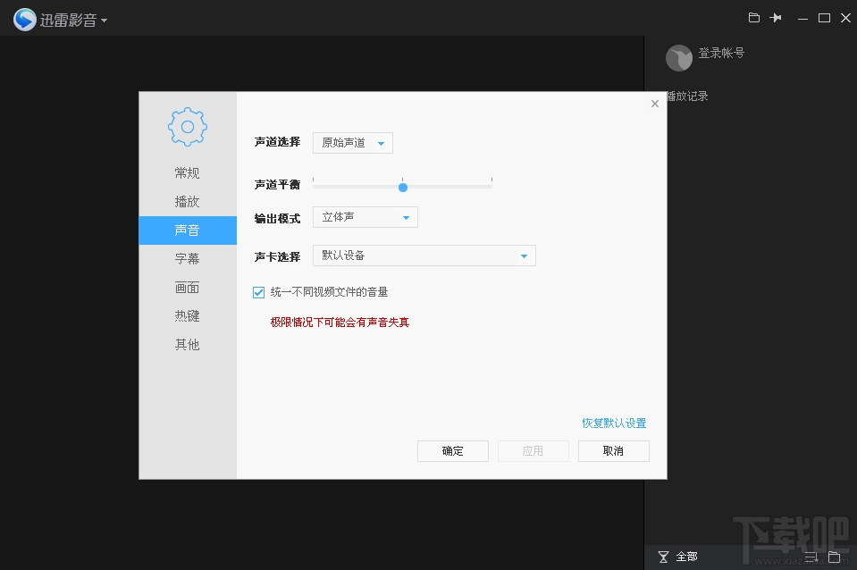This screenshot has width=857, height=570.
Task: Expand the 输出模式 stereo dropdown
Action: click(365, 216)
